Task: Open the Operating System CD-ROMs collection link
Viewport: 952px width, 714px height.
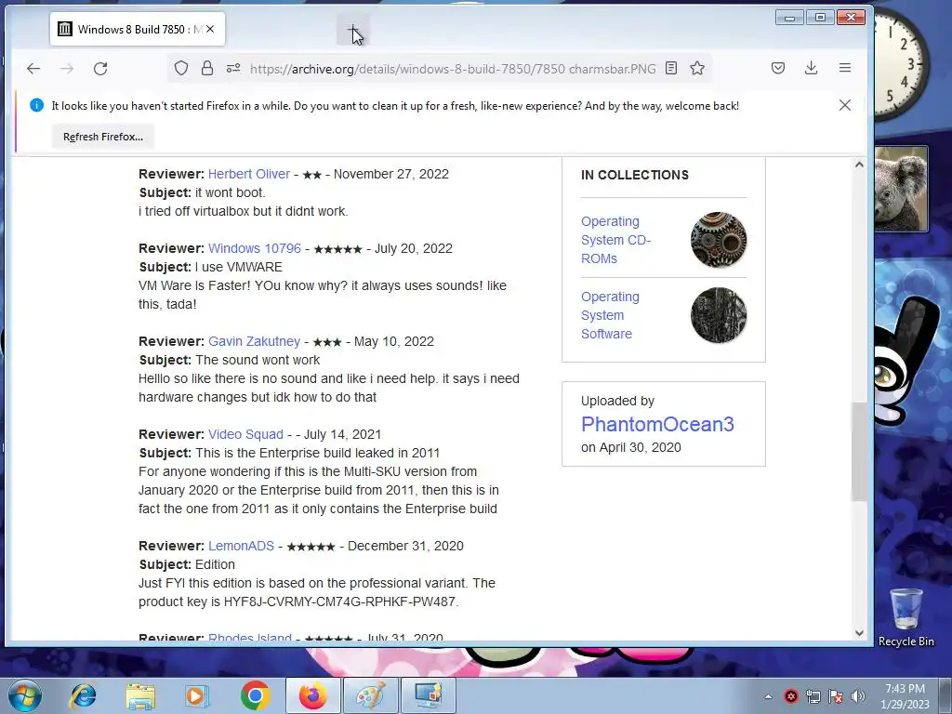Action: 615,240
